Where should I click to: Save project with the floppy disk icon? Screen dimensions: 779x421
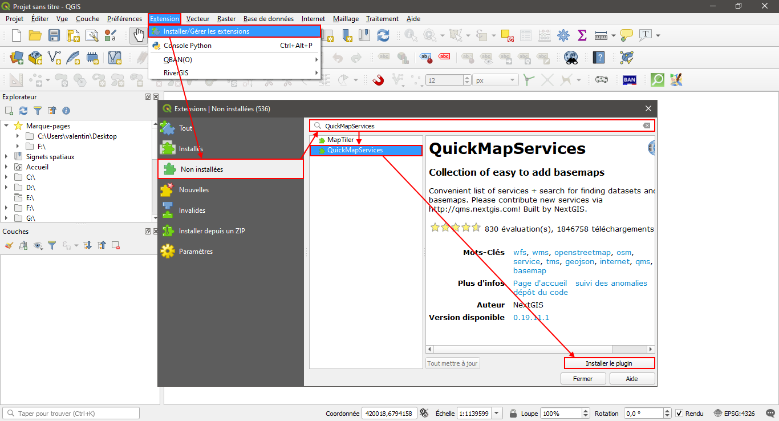click(54, 35)
